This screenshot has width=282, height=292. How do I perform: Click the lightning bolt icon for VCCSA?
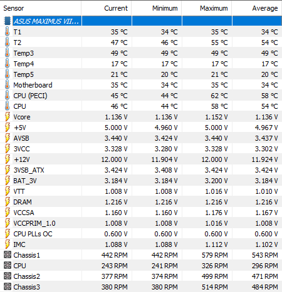(x=8, y=213)
